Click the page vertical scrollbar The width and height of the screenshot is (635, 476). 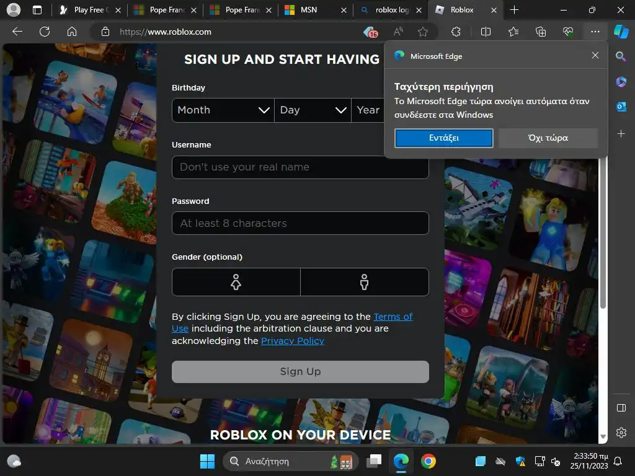[x=603, y=233]
